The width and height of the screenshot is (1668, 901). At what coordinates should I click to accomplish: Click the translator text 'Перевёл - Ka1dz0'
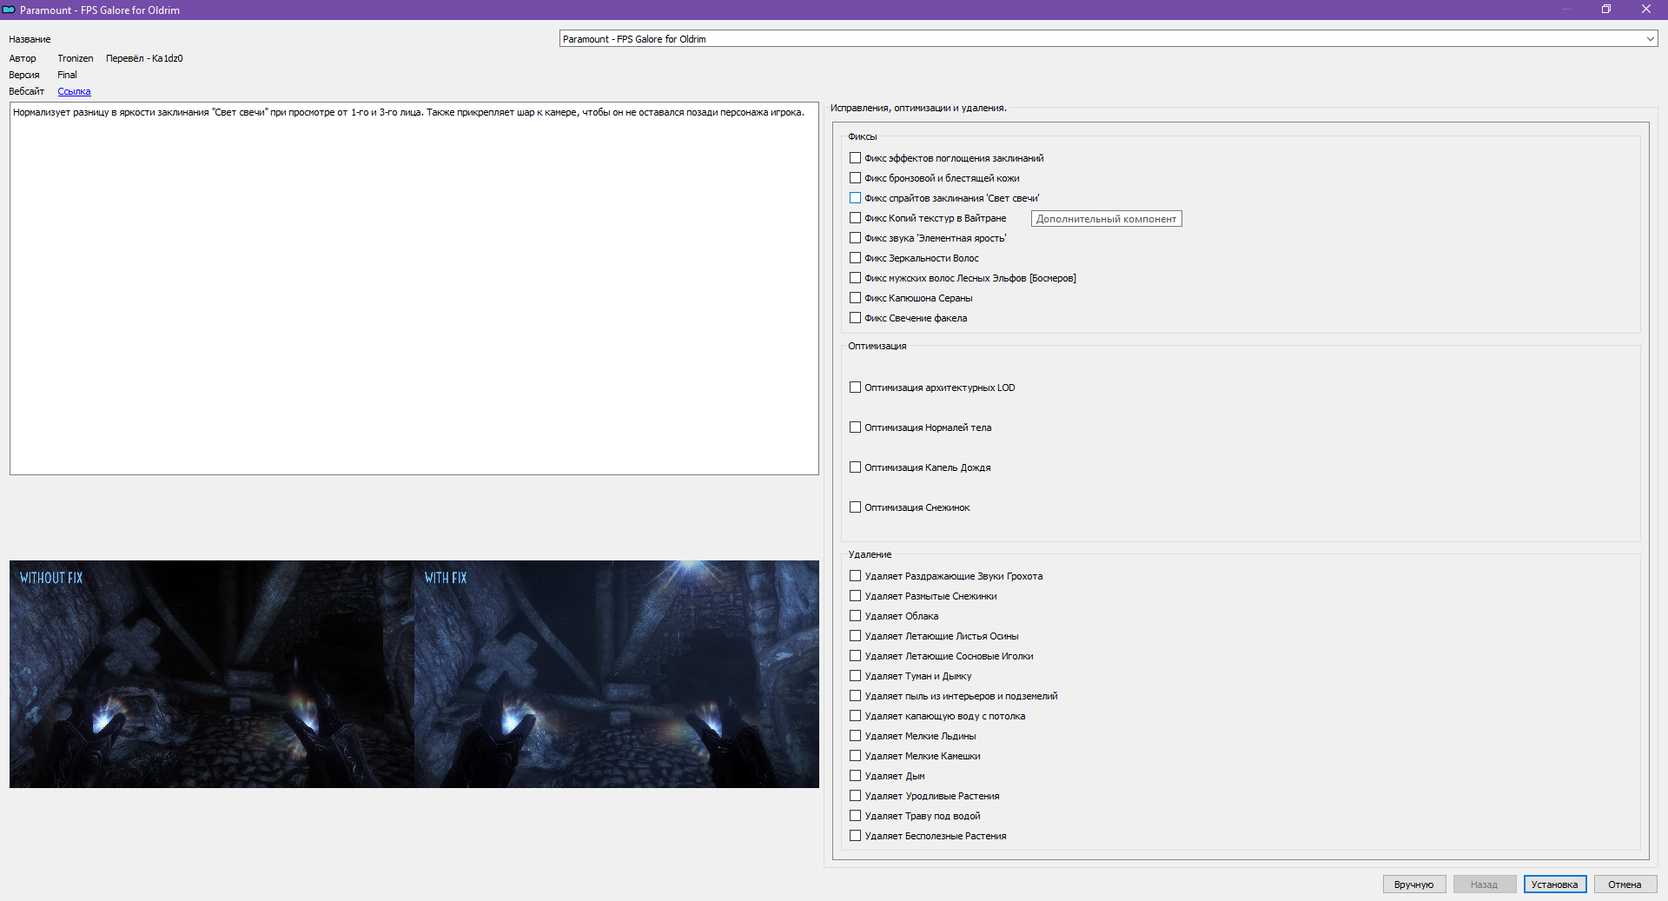tap(144, 58)
